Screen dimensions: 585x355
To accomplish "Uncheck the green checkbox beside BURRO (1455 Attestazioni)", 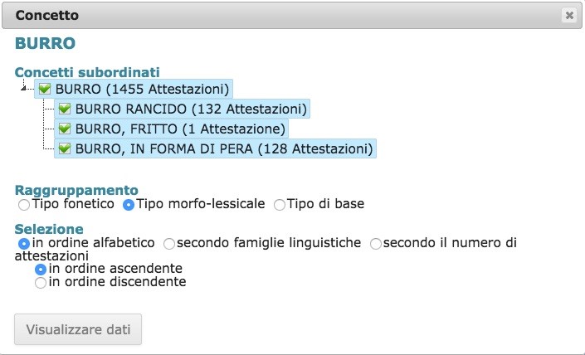I will 46,90.
